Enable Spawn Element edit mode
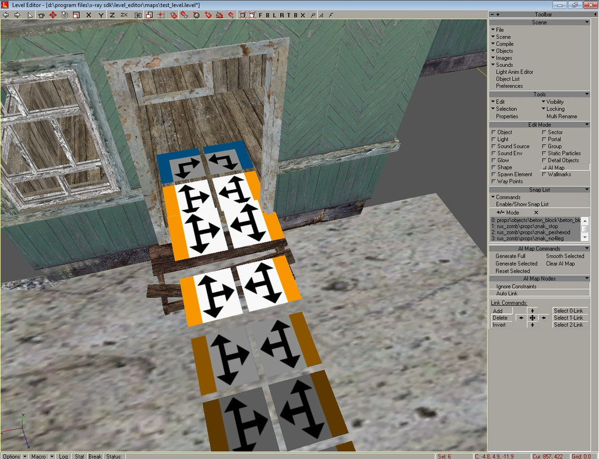 [493, 174]
